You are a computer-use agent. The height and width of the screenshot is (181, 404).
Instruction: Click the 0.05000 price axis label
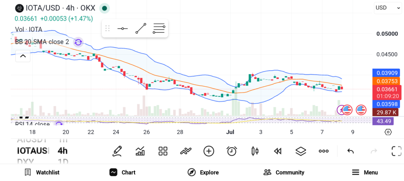387,34
